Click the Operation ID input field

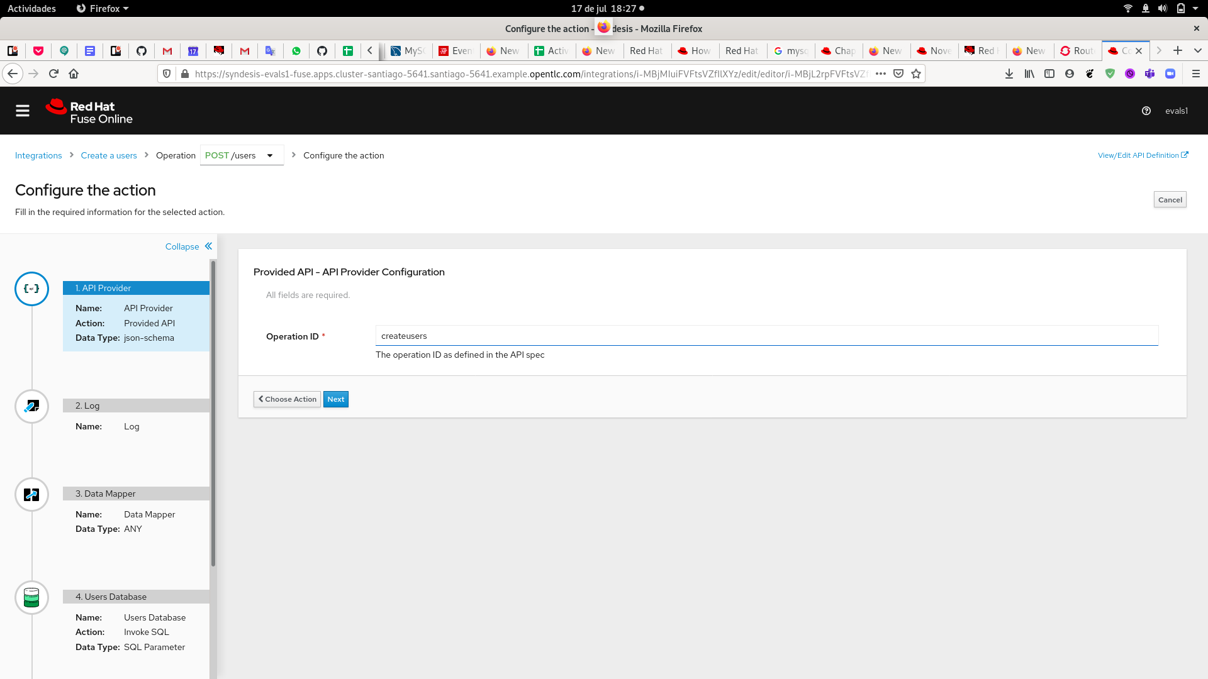coord(766,336)
